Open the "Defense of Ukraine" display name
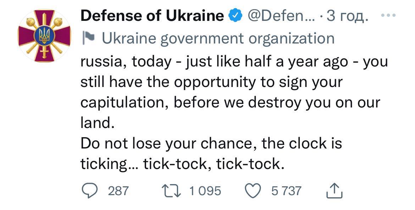The height and width of the screenshot is (210, 415). click(x=153, y=16)
